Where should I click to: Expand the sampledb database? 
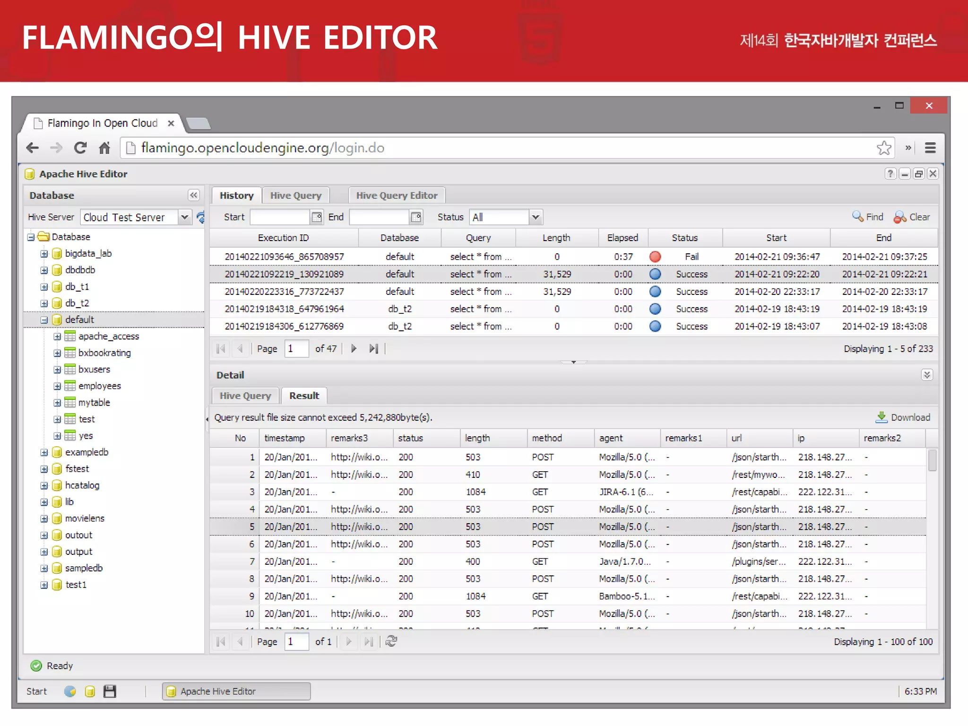(44, 568)
